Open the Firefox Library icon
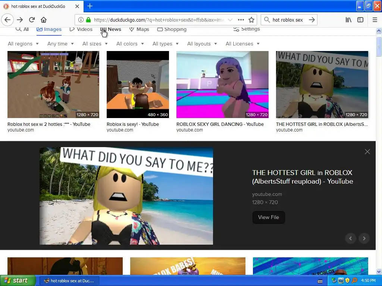The height and width of the screenshot is (286, 382). tap(348, 20)
